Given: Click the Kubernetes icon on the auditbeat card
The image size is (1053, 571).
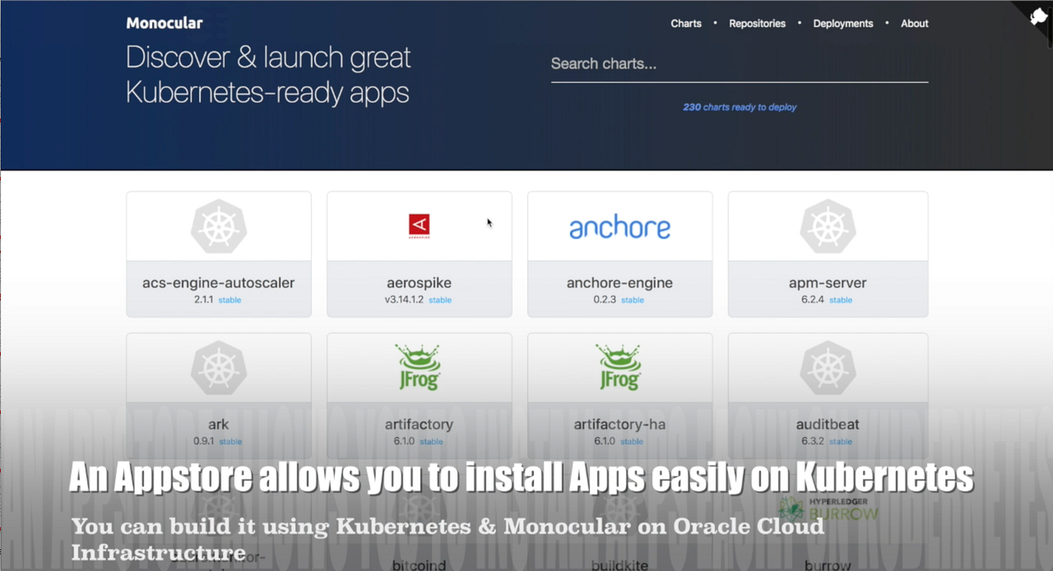Looking at the screenshot, I should click(827, 367).
